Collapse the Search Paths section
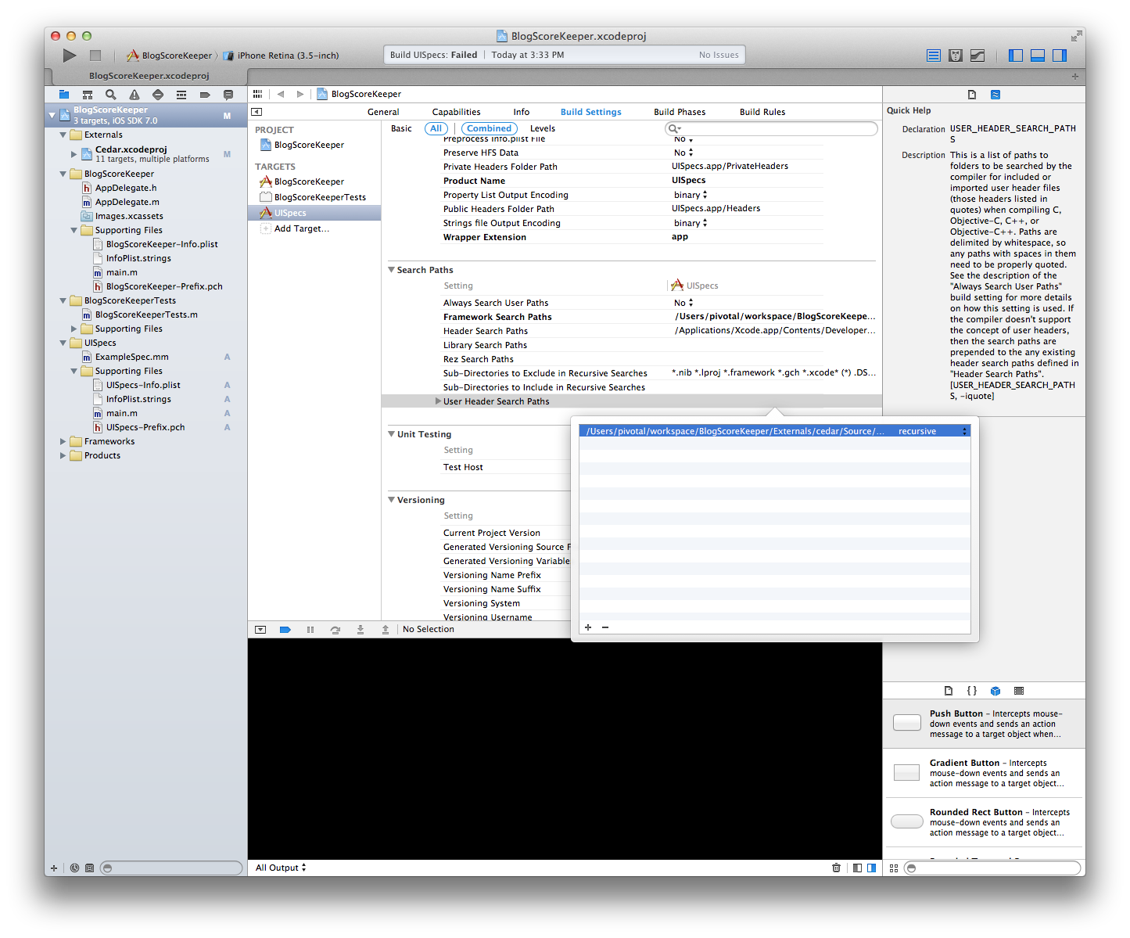 coord(392,270)
